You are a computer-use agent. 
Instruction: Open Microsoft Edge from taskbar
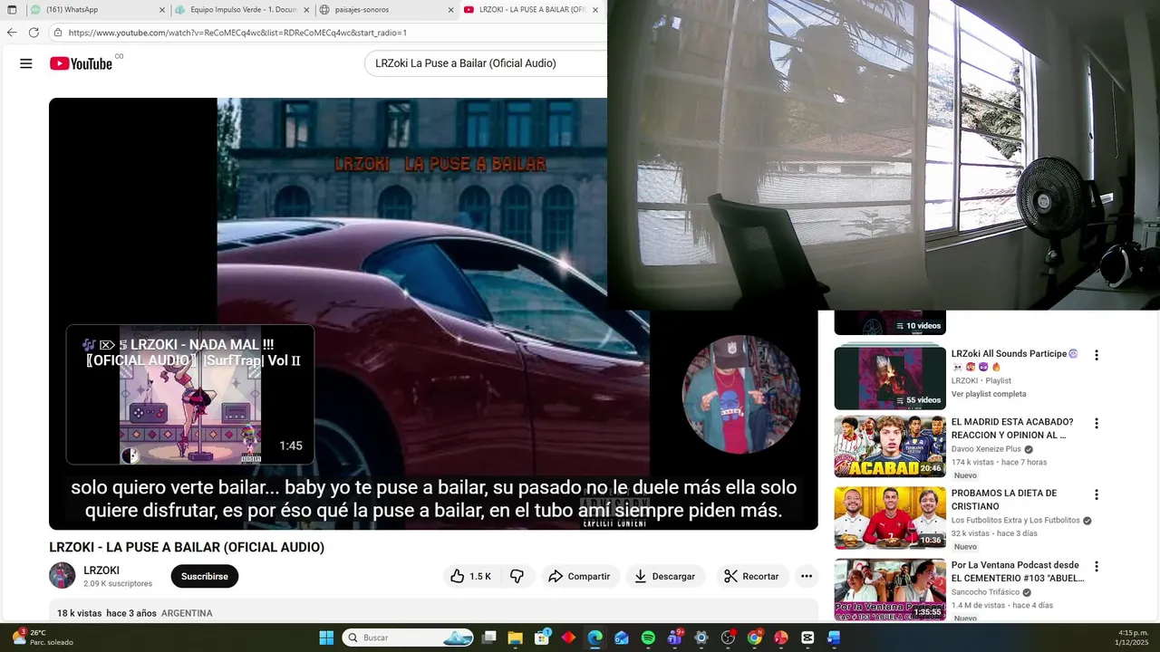(594, 638)
